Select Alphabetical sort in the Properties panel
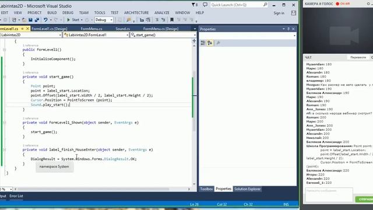Image resolution: width=373 pixels, height=210 pixels. [x=210, y=43]
